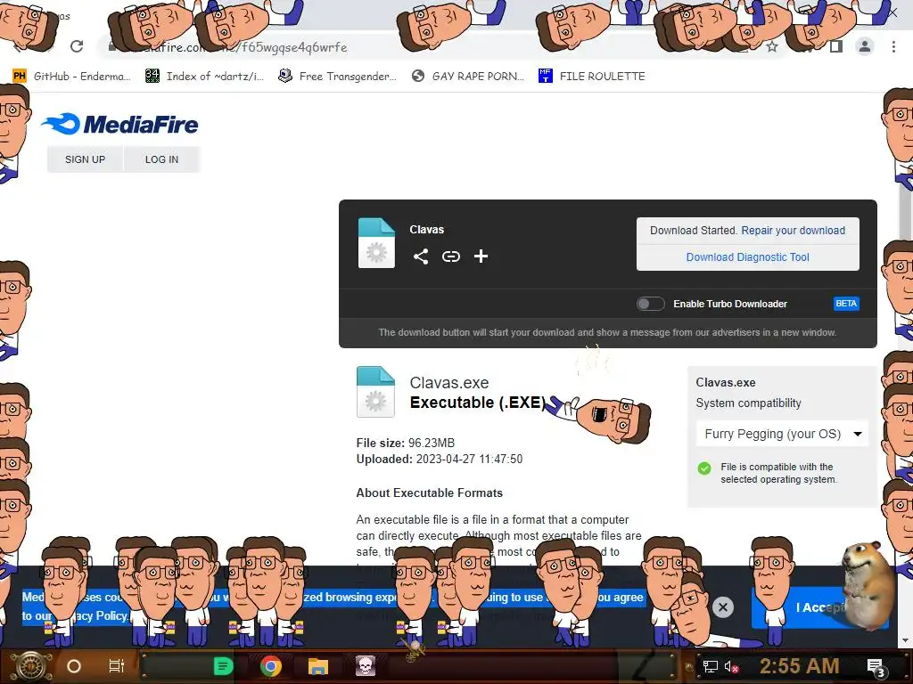Open the green chat app on taskbar
This screenshot has width=913, height=684.
click(223, 666)
